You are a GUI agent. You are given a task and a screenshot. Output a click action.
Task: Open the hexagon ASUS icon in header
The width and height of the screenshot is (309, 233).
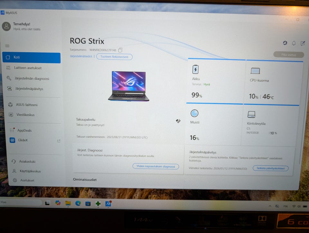pyautogui.click(x=285, y=43)
